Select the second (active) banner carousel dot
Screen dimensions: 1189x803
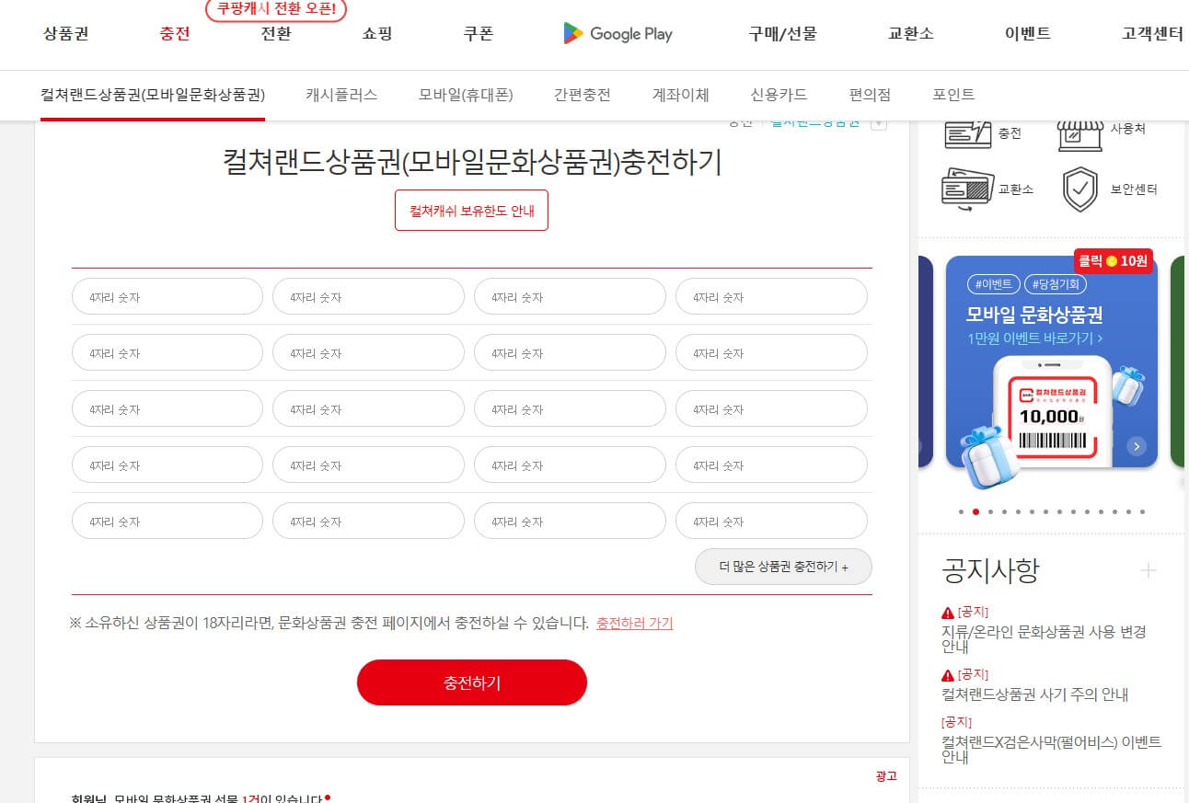(975, 511)
